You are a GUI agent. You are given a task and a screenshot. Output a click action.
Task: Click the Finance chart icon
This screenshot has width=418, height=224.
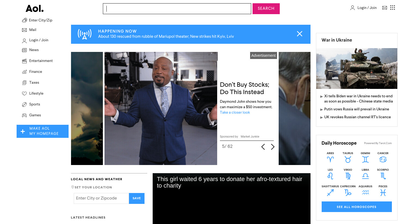[x=24, y=72]
